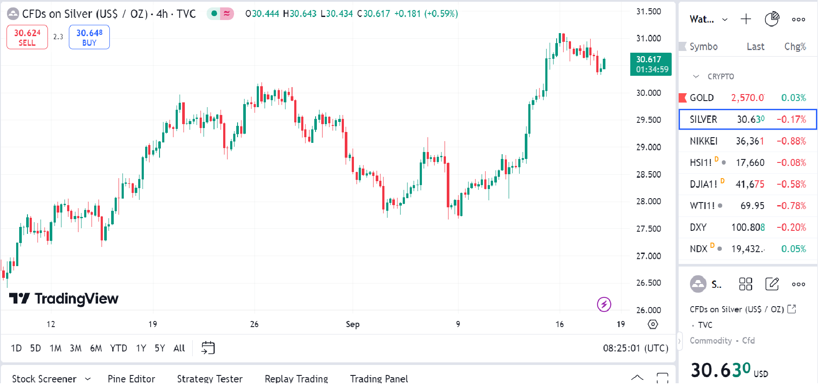Click the go-to-date calendar icon

[x=208, y=348]
